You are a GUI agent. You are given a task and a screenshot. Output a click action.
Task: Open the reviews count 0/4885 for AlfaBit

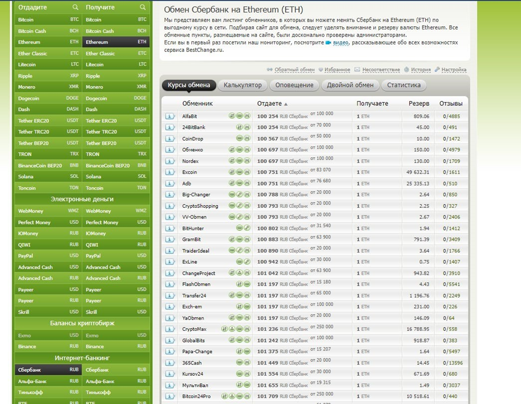(451, 116)
